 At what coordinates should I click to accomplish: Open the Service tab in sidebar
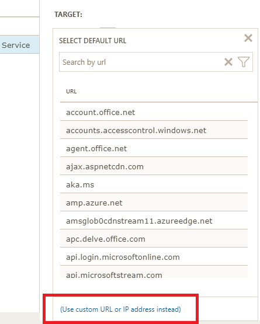coord(19,44)
